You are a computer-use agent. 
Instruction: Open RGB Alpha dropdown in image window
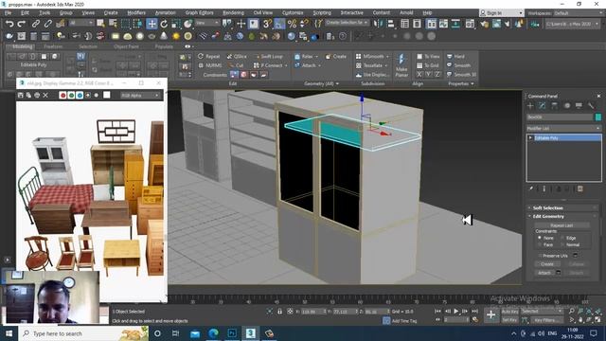coord(140,95)
